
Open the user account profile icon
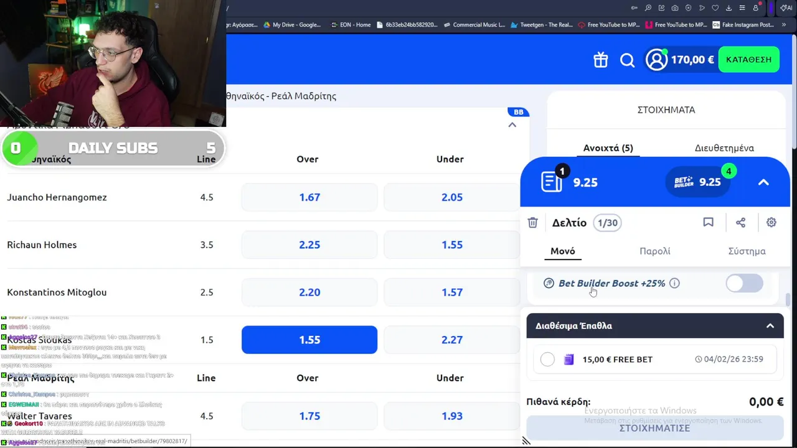[656, 60]
